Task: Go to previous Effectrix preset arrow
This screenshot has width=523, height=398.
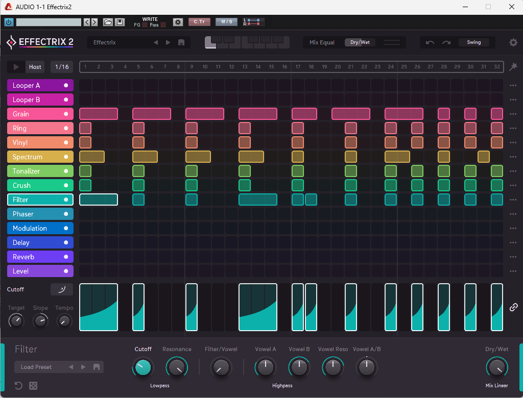Action: pos(156,42)
